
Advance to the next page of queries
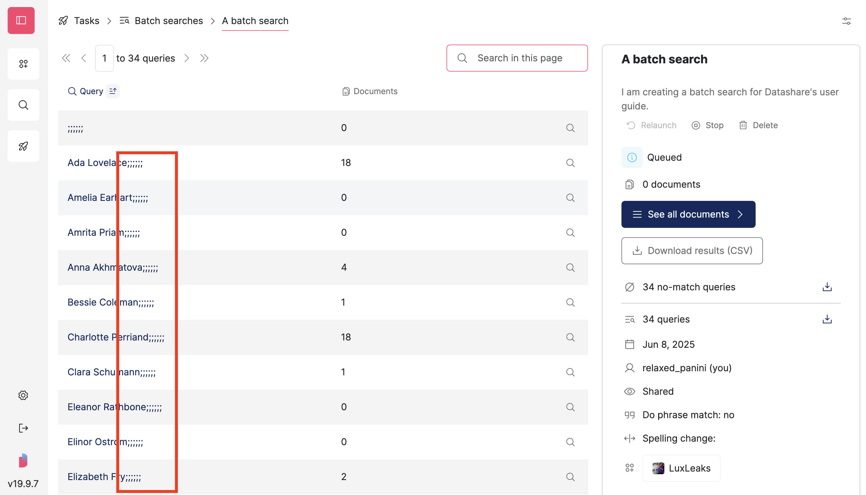187,58
